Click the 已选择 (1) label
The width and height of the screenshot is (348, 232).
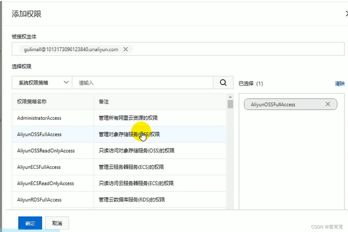click(x=251, y=84)
